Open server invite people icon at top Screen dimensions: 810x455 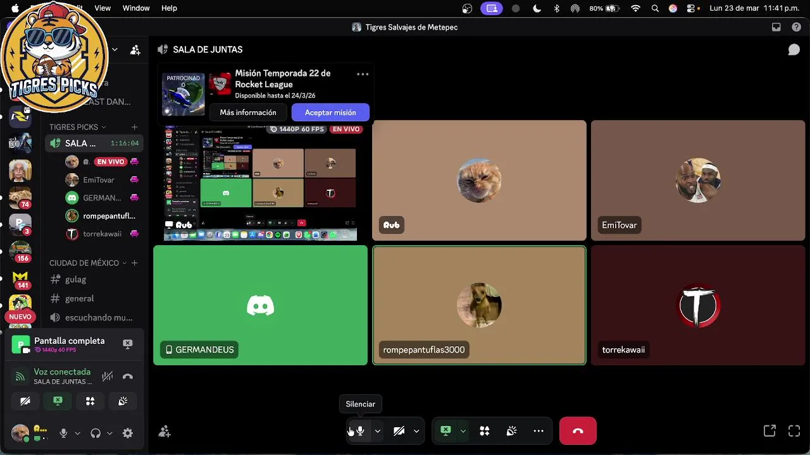[135, 50]
